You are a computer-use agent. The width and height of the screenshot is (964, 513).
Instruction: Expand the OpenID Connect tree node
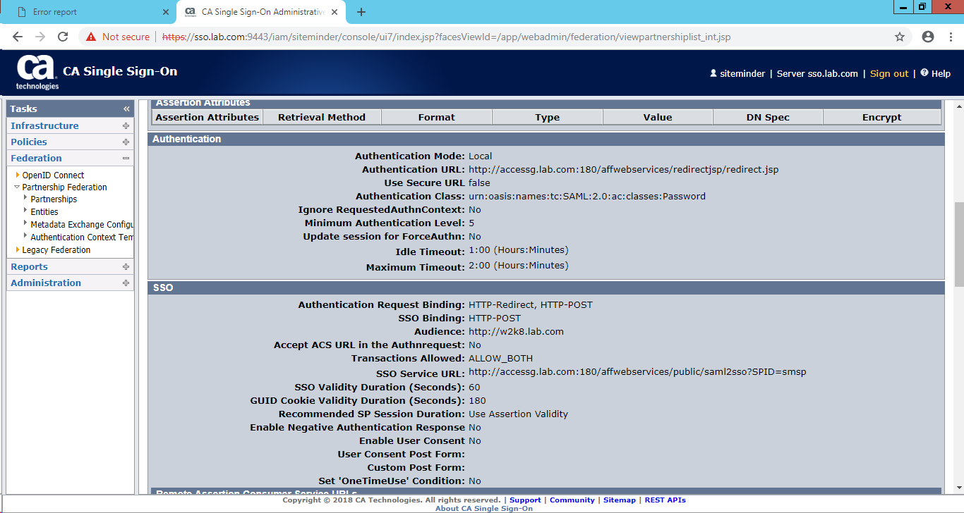point(18,175)
